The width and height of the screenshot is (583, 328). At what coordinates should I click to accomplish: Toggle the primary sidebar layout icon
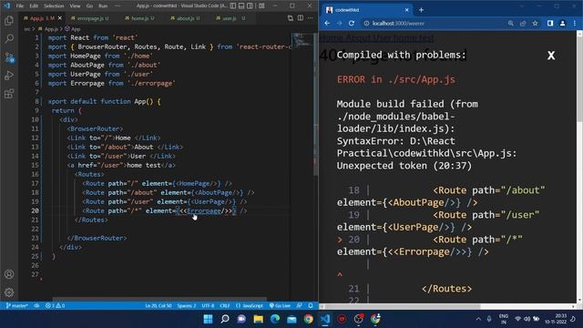[x=233, y=6]
